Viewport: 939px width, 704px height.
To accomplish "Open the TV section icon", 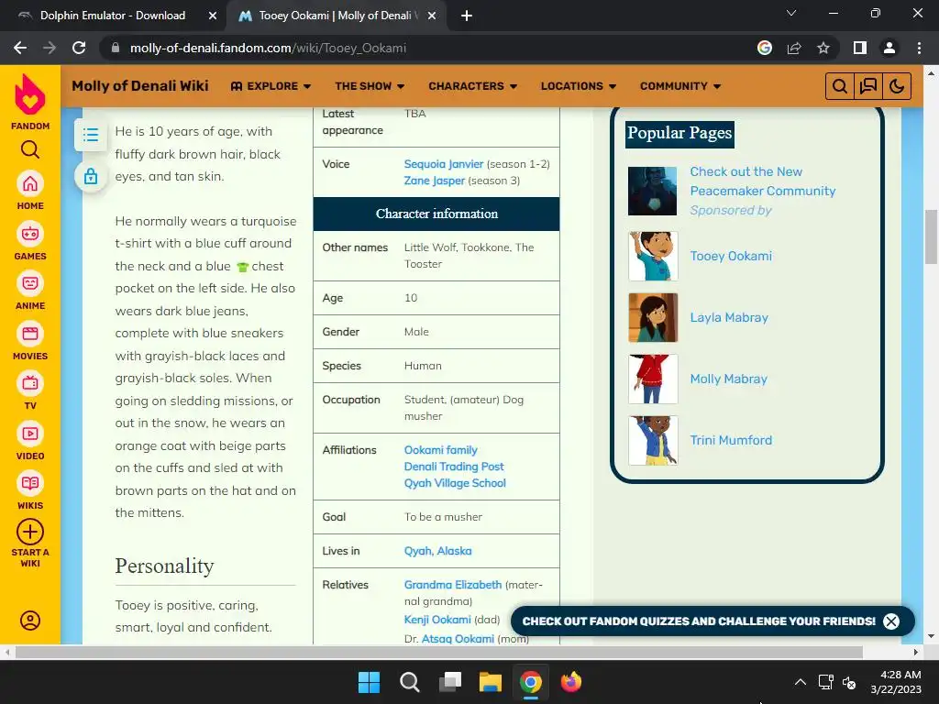I will [x=30, y=383].
